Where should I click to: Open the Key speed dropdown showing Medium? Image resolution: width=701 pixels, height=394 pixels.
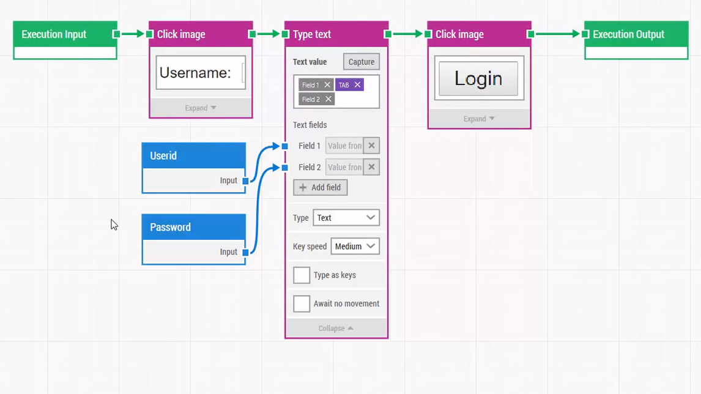355,246
